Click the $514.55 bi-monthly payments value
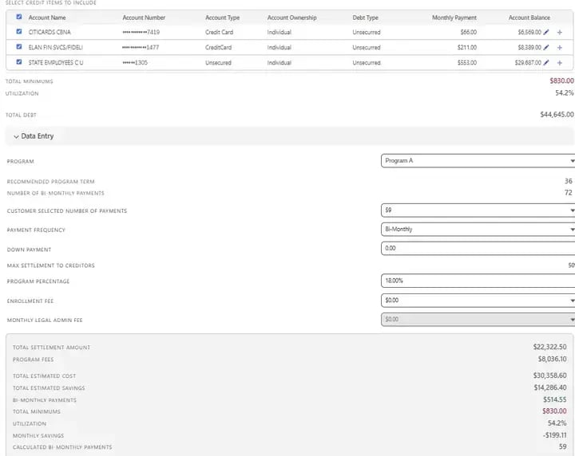The image size is (575, 456). [555, 399]
